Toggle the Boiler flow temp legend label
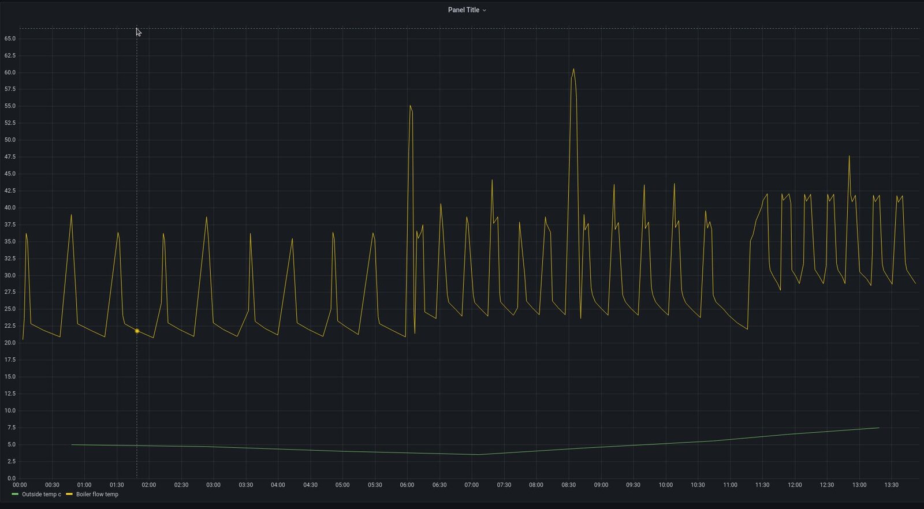 (97, 494)
